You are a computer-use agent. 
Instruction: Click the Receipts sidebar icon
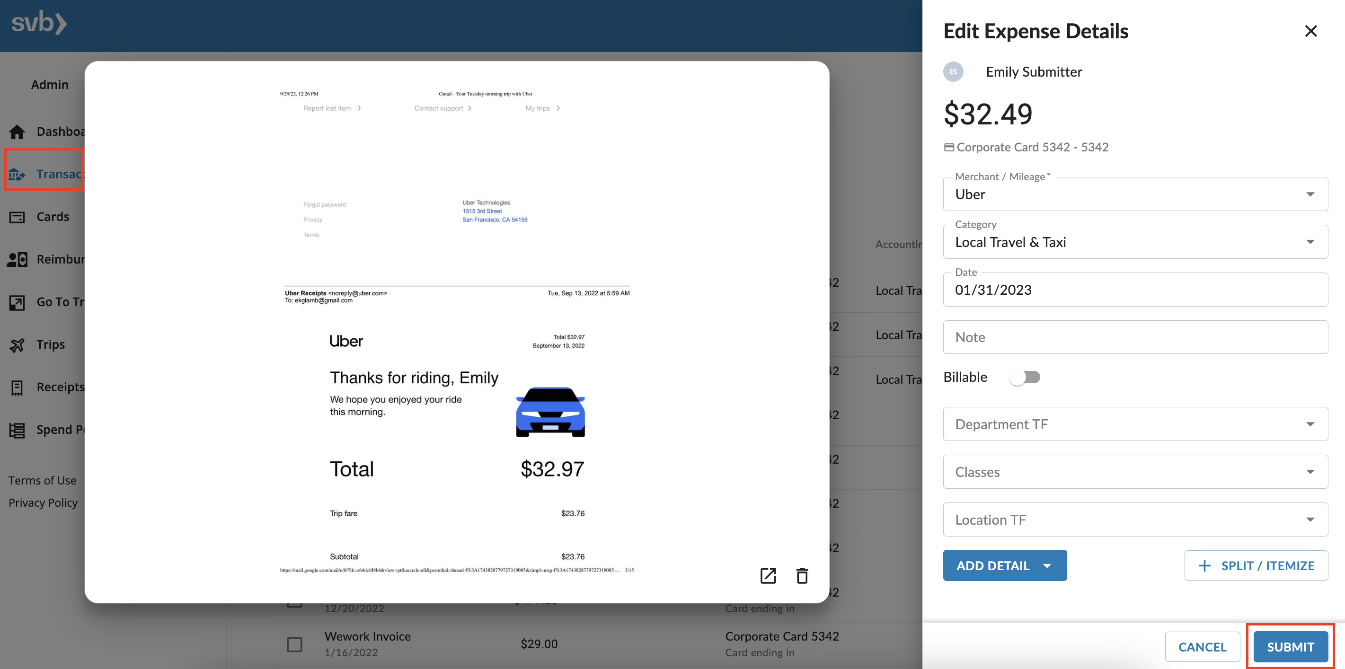click(17, 388)
